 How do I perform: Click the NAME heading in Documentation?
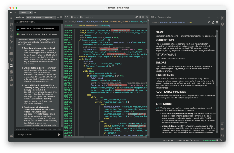pos(160,32)
